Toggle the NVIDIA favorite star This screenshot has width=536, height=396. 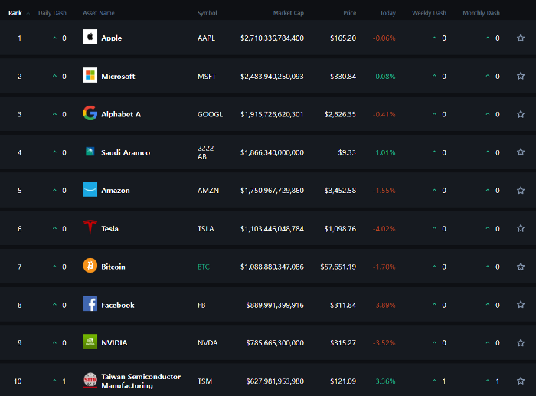(x=521, y=343)
